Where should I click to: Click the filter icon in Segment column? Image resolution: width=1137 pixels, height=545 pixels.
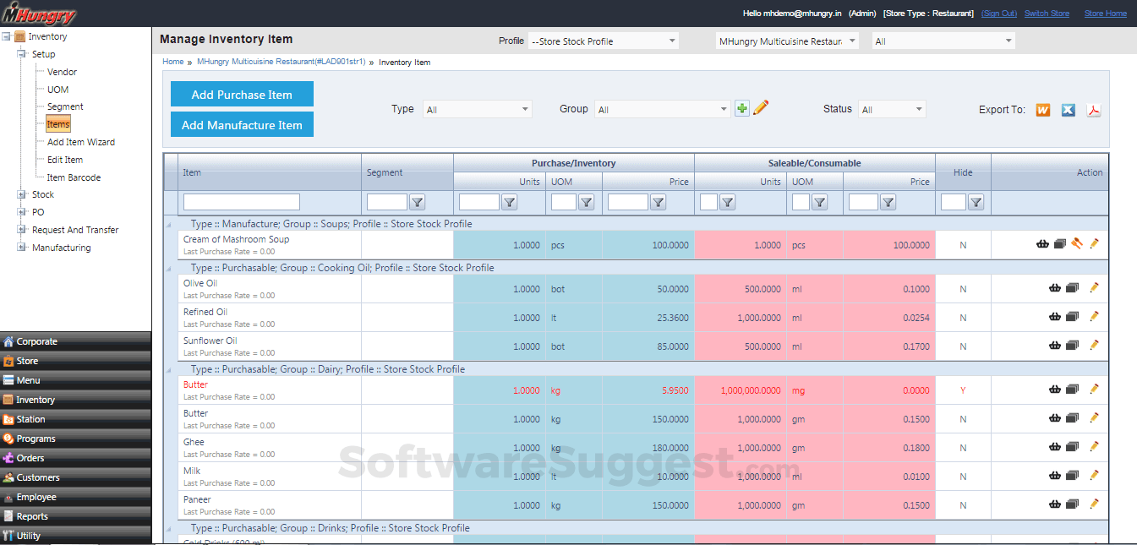coord(417,202)
